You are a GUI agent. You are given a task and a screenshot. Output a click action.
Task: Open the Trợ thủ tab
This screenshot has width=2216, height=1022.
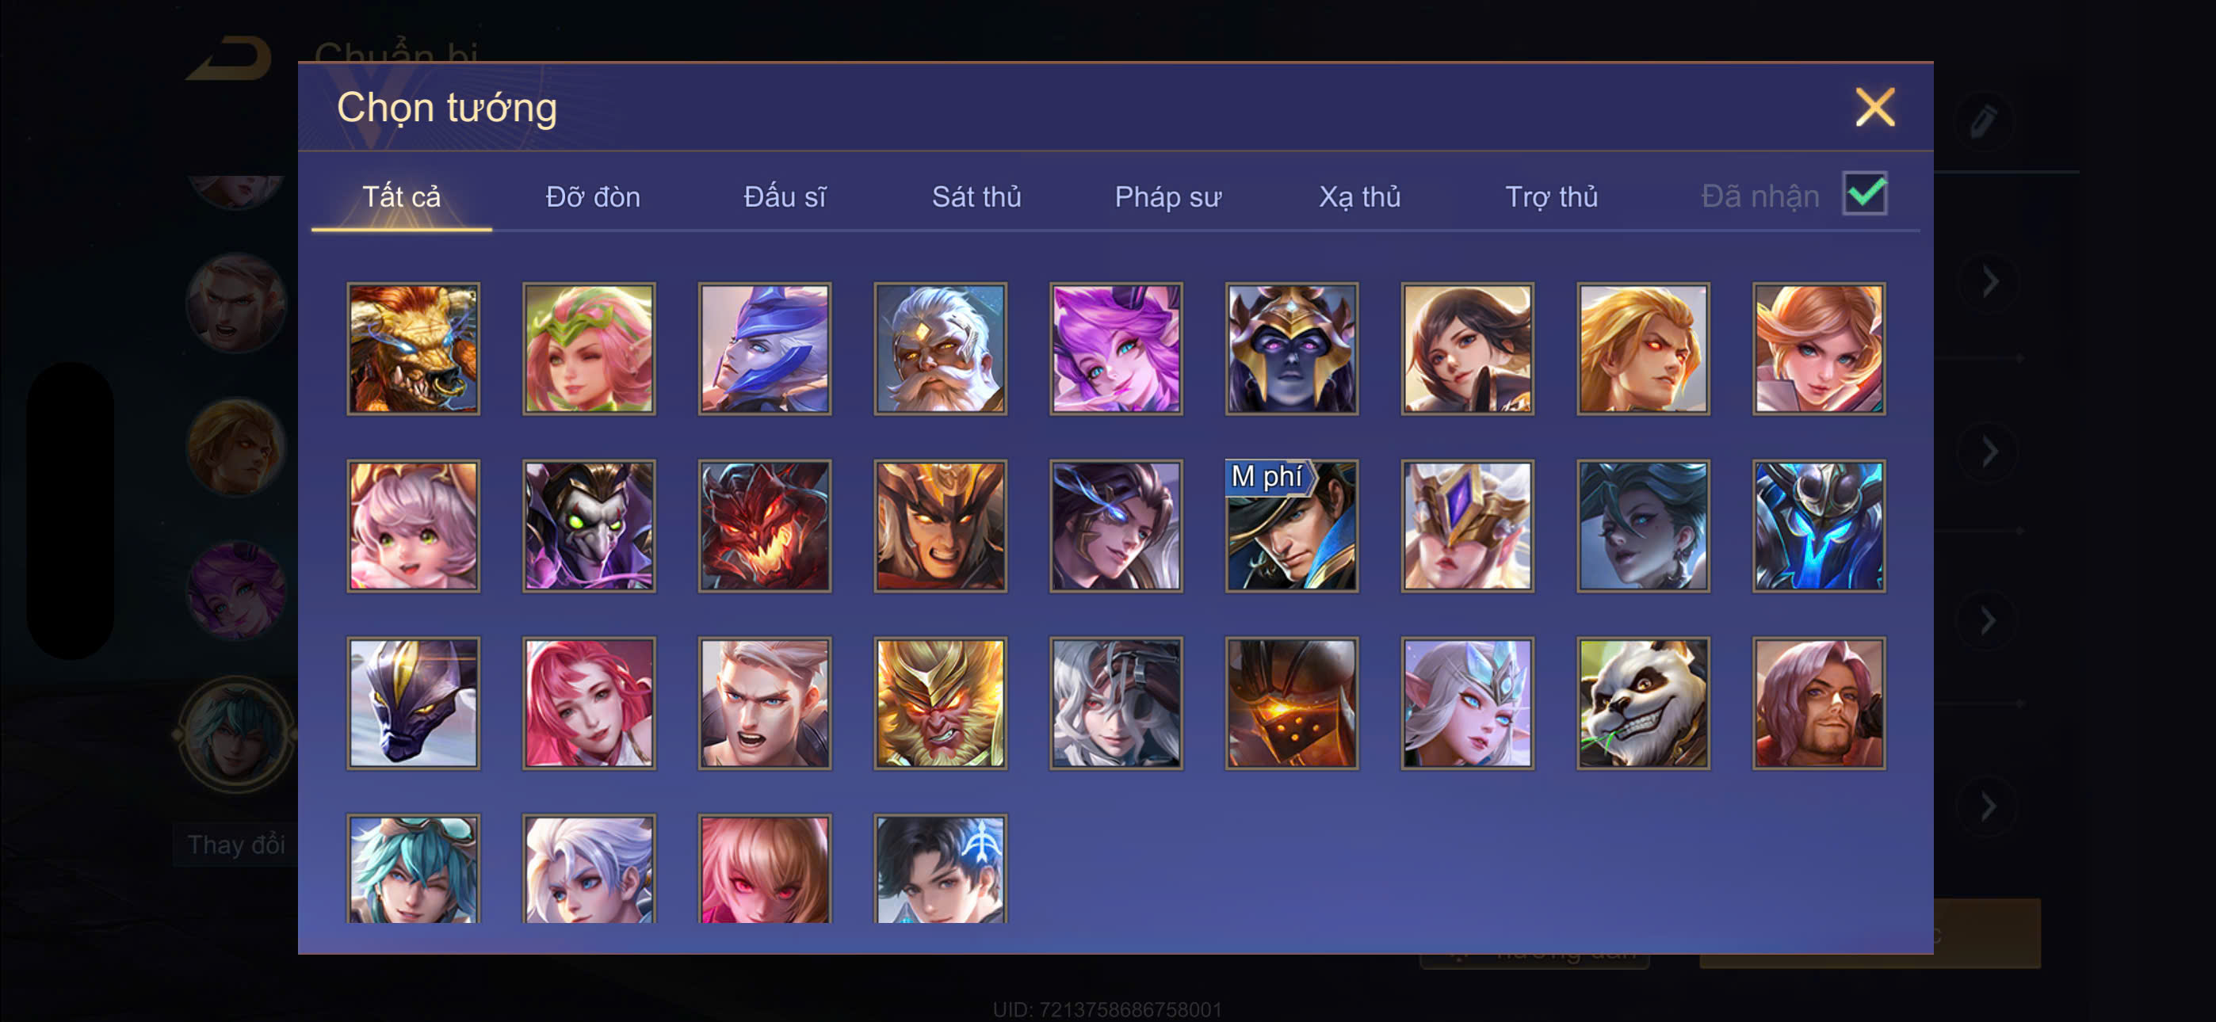point(1551,197)
